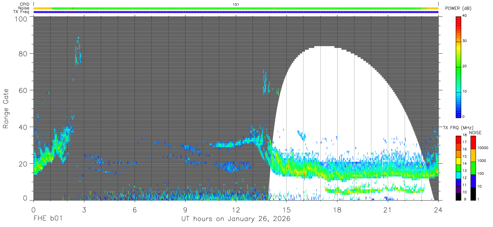Click the 10000 label on NOISE scale
493x227 pixels.
pyautogui.click(x=482, y=148)
